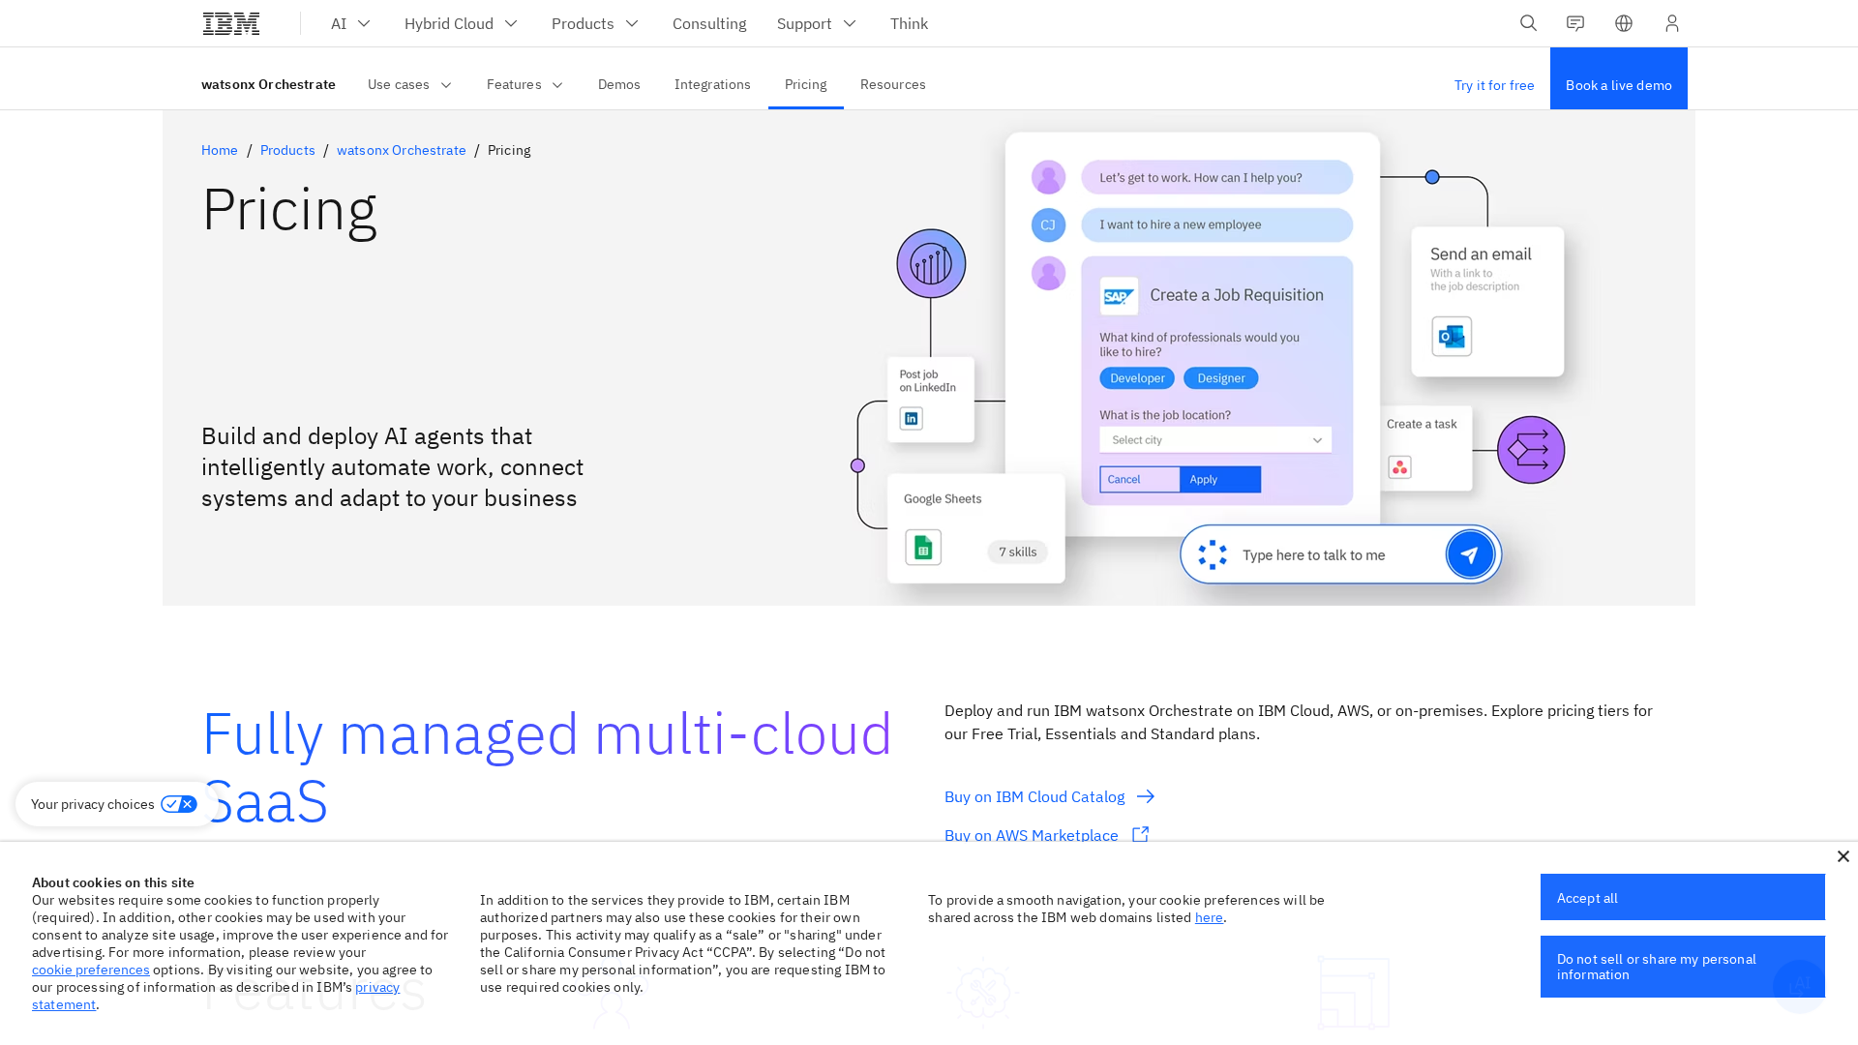Screen dimensions: 1858x1045
Task: Select the globe language icon
Action: (x=1624, y=23)
